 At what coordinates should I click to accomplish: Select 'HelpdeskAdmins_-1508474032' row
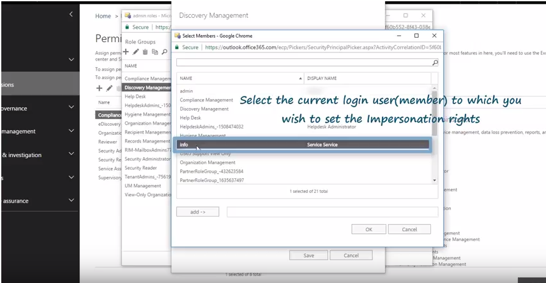(x=304, y=127)
